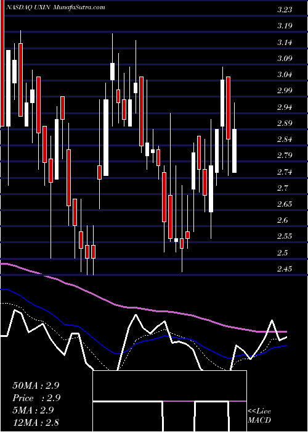
Task: Click the 2.99 price axis label
Action: [x=285, y=91]
